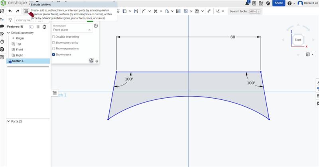Open the toolbar tools menu at far left
Image resolution: width=319 pixels, height=167 pixels.
click(x=2, y=11)
